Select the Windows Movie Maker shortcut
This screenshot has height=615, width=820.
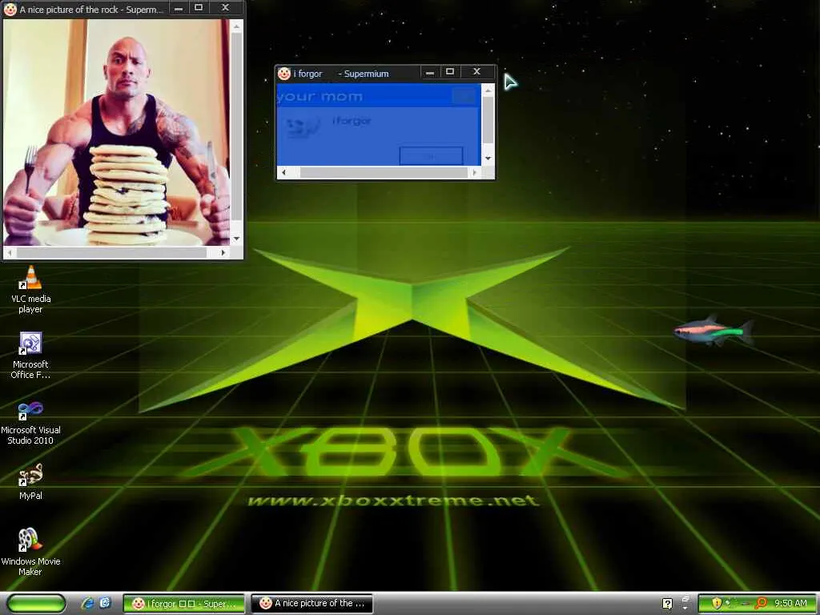point(30,551)
